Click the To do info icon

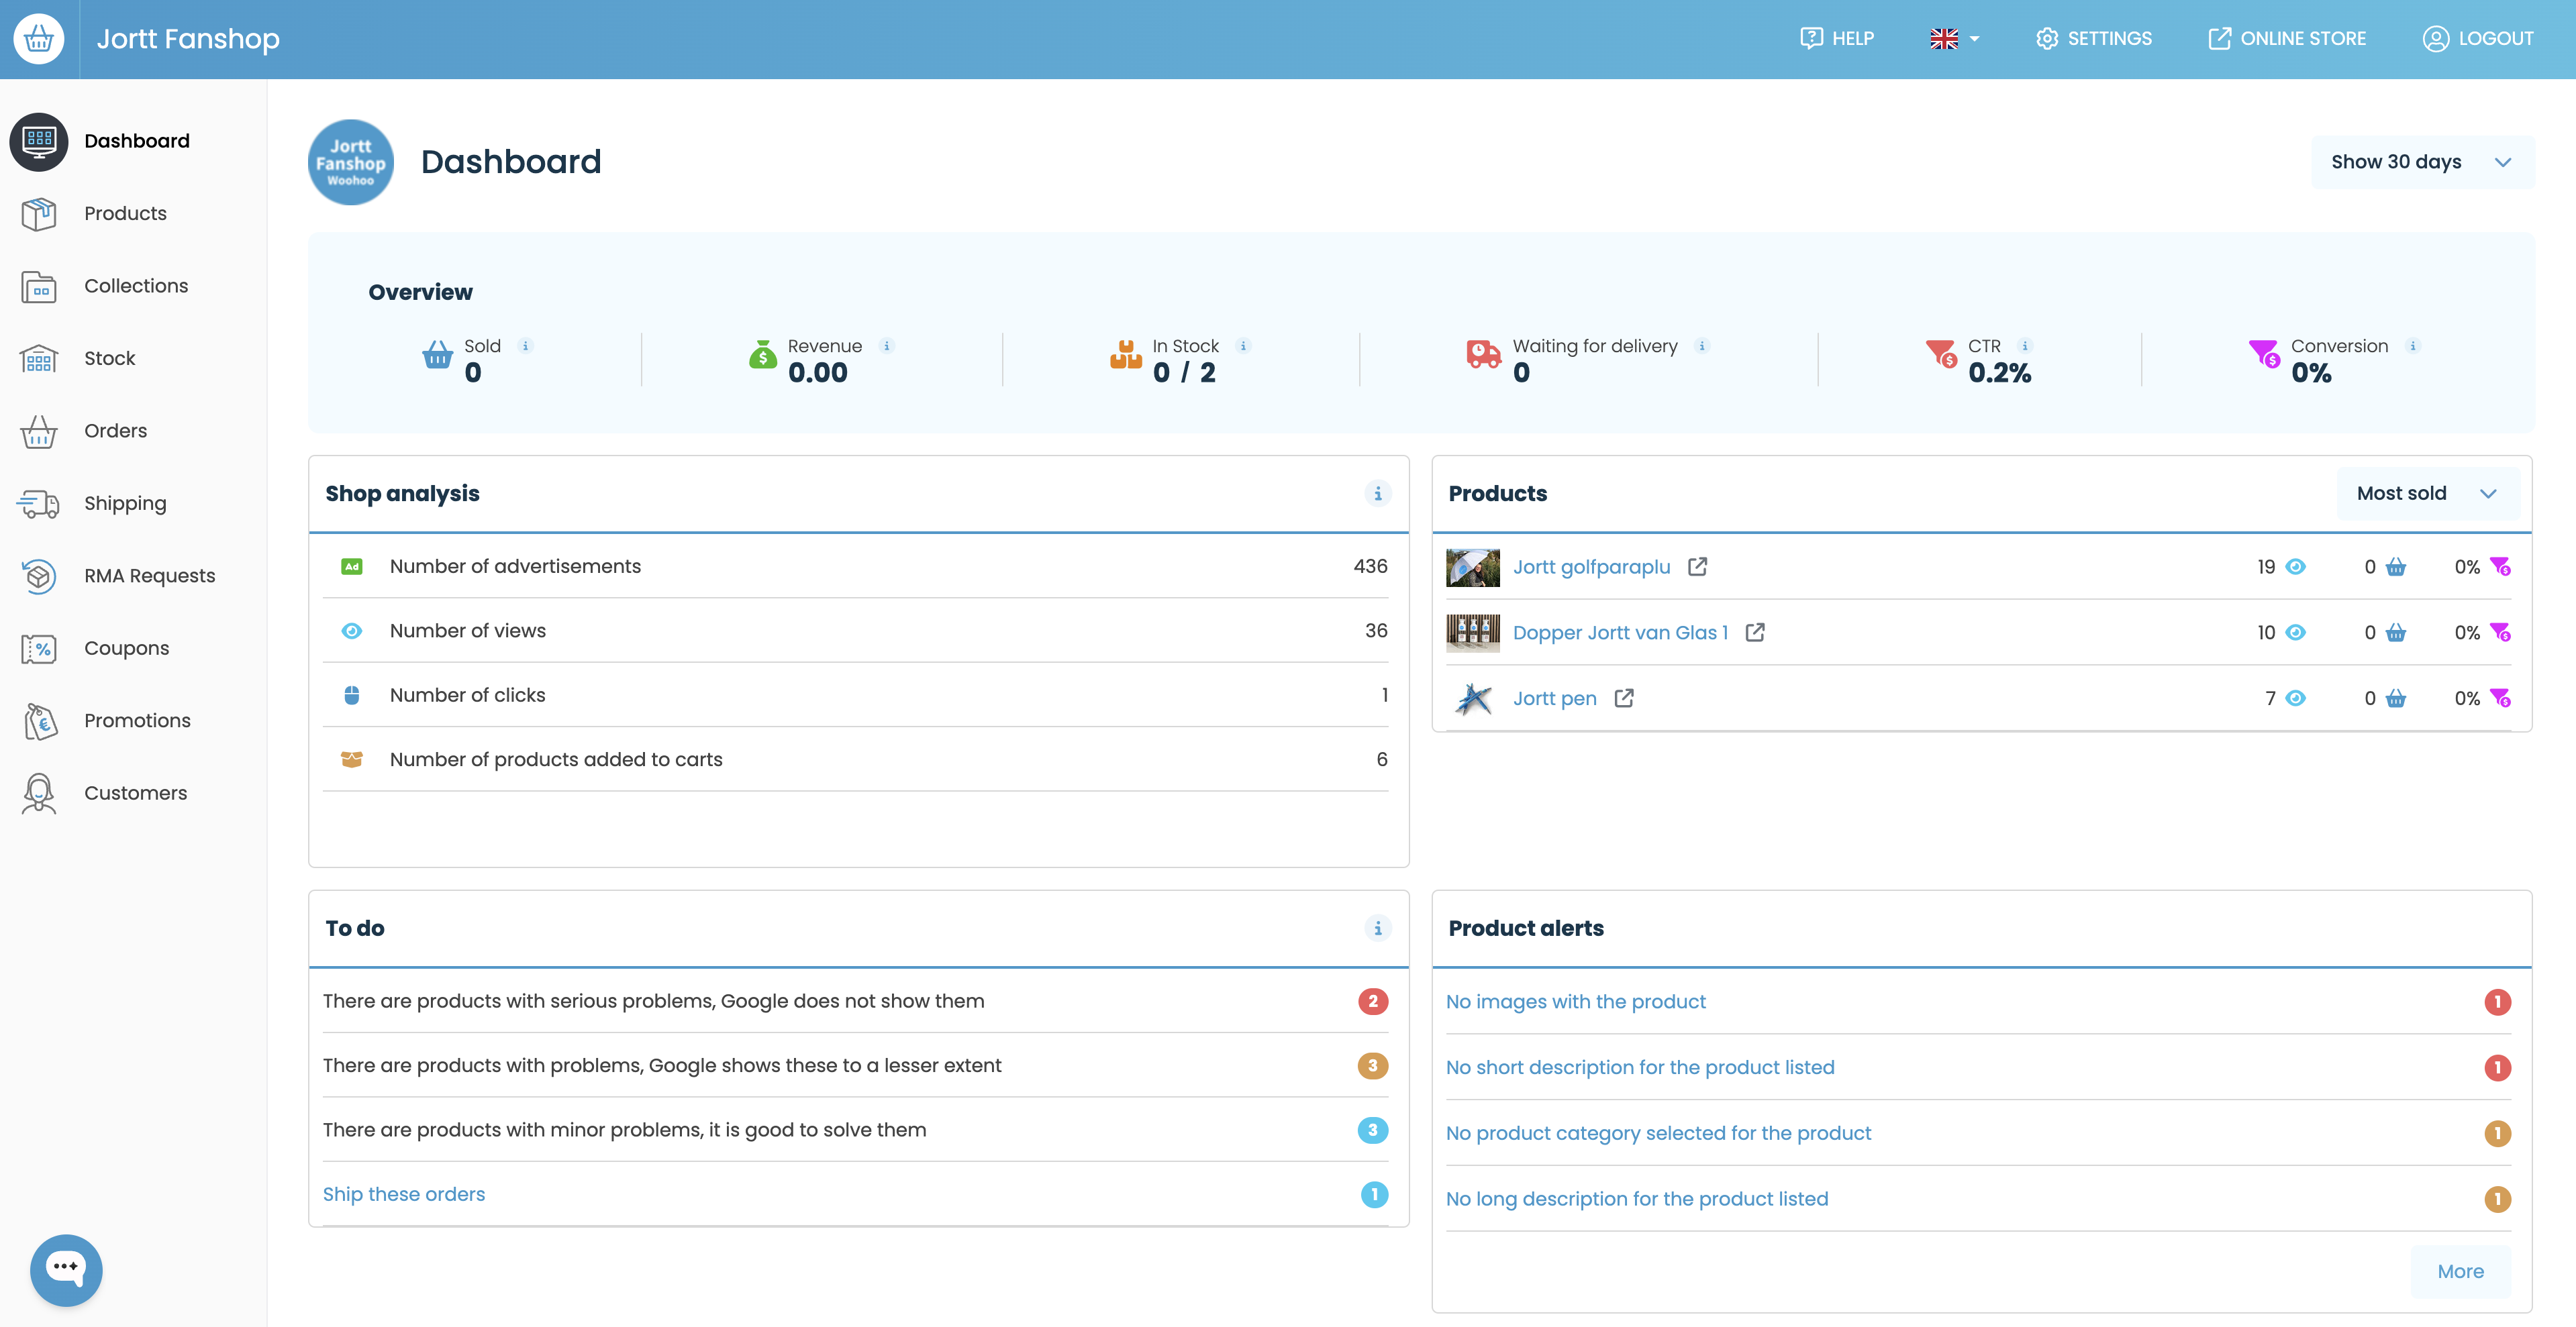tap(1377, 928)
